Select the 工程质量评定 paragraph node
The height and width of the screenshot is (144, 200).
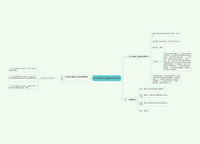tap(166, 79)
